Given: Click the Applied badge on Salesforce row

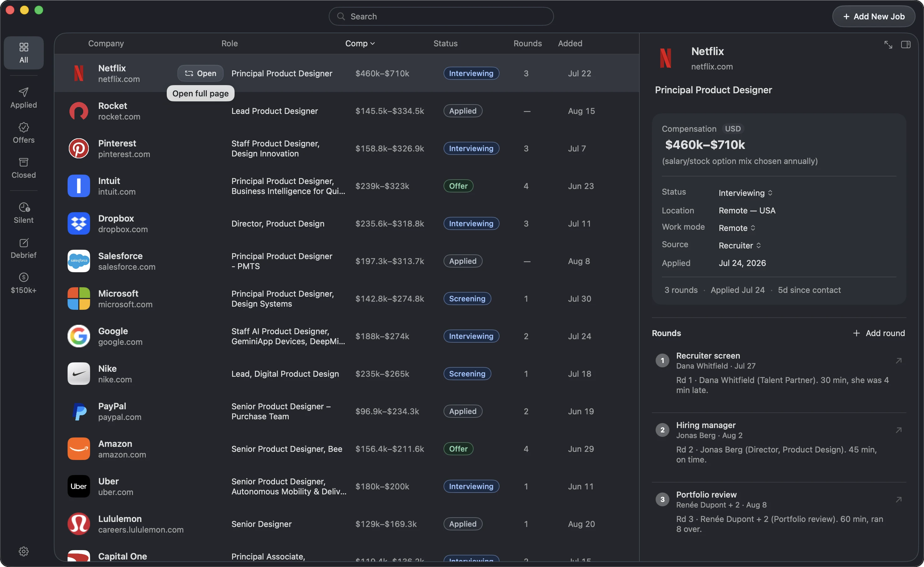Looking at the screenshot, I should tap(463, 261).
